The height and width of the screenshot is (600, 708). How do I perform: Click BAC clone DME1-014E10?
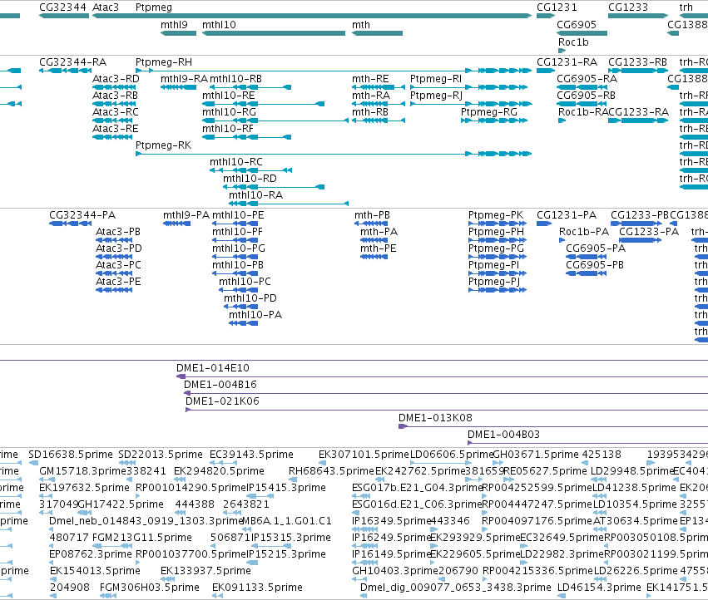213,368
